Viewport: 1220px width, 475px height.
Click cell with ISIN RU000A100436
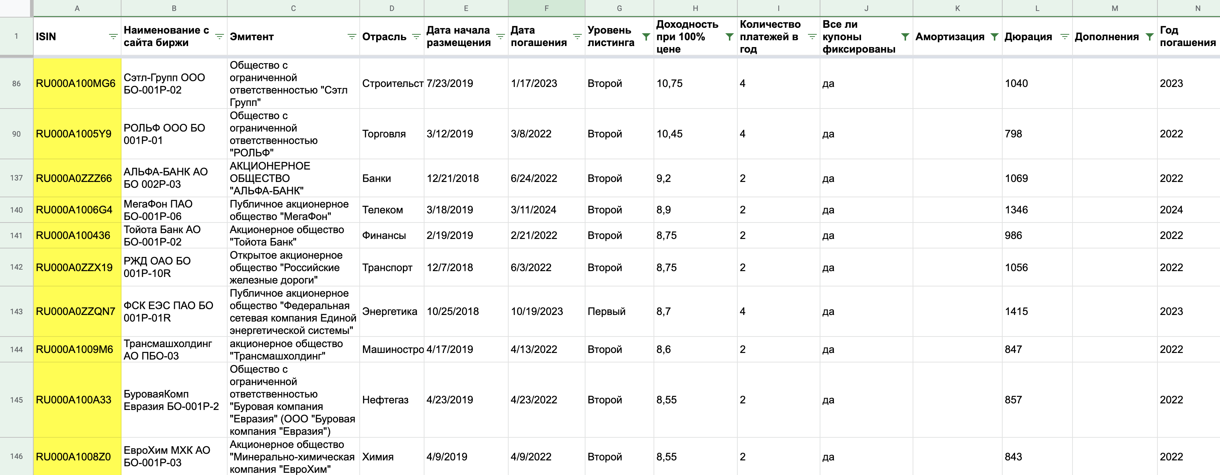77,235
